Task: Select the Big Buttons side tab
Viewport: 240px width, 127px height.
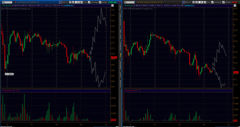Action: coord(120,46)
